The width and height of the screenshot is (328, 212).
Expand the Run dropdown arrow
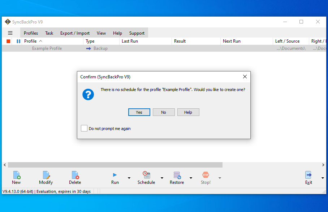click(129, 178)
